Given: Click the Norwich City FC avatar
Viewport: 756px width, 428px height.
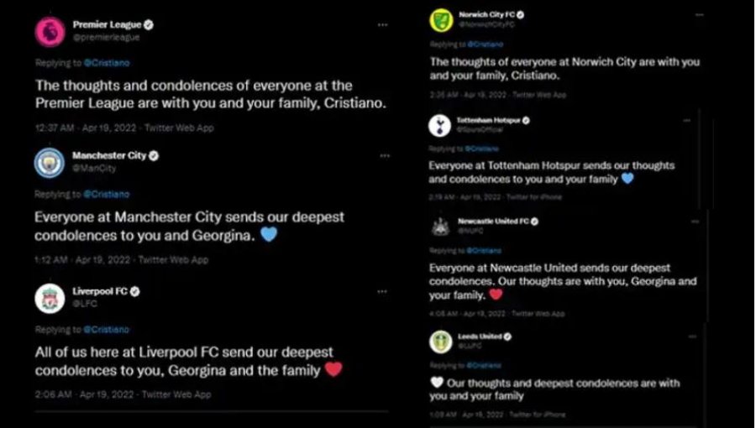Looking at the screenshot, I should [x=441, y=20].
